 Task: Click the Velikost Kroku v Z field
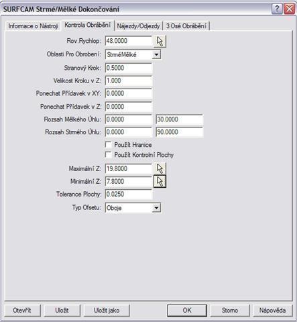pyautogui.click(x=129, y=80)
